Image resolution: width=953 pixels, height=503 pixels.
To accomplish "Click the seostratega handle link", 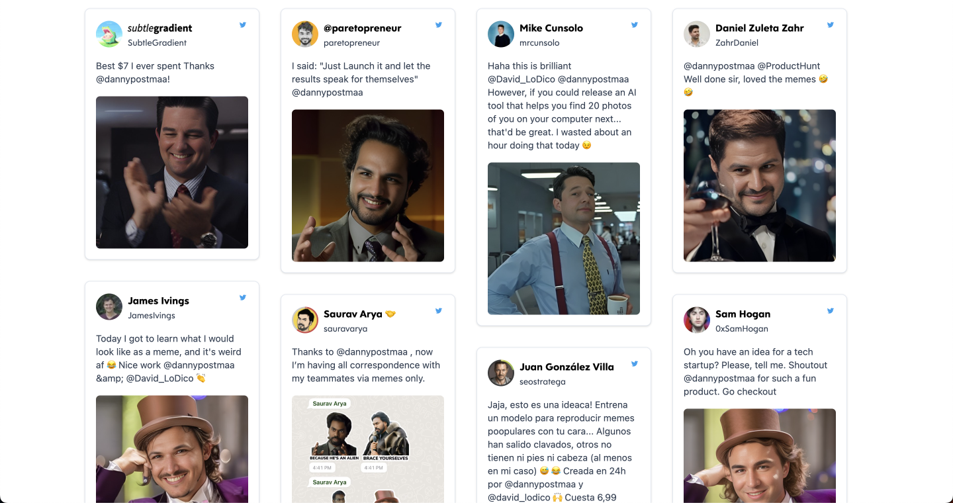I will [542, 382].
